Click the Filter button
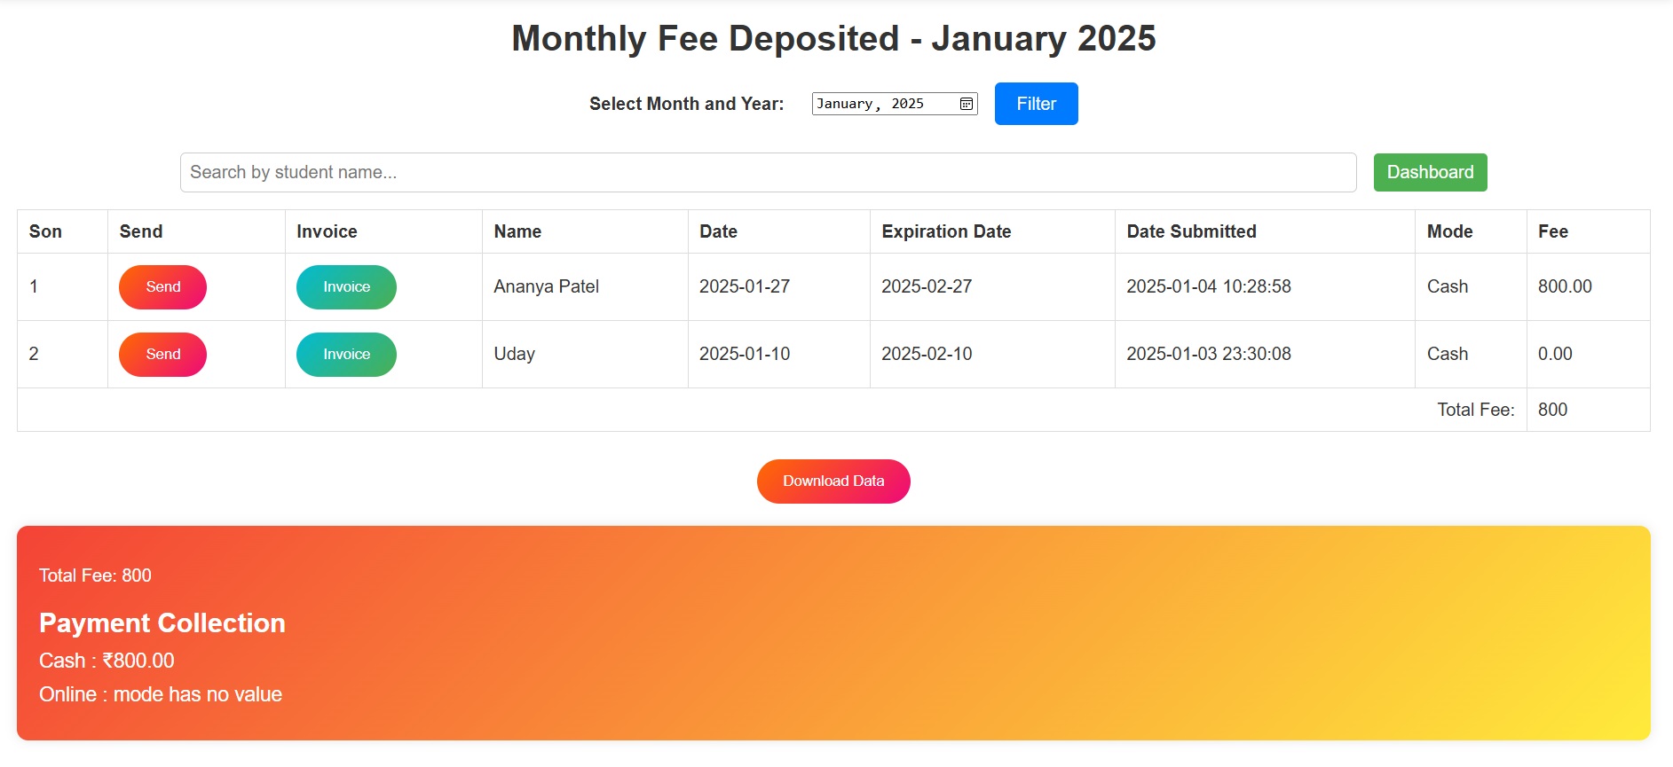Image resolution: width=1673 pixels, height=767 pixels. tap(1035, 103)
